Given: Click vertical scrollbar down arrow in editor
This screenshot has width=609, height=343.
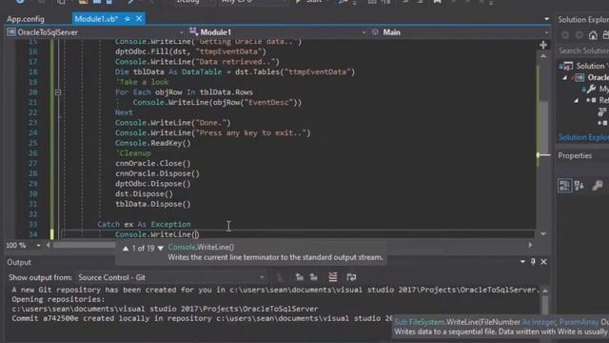Looking at the screenshot, I should (543, 233).
